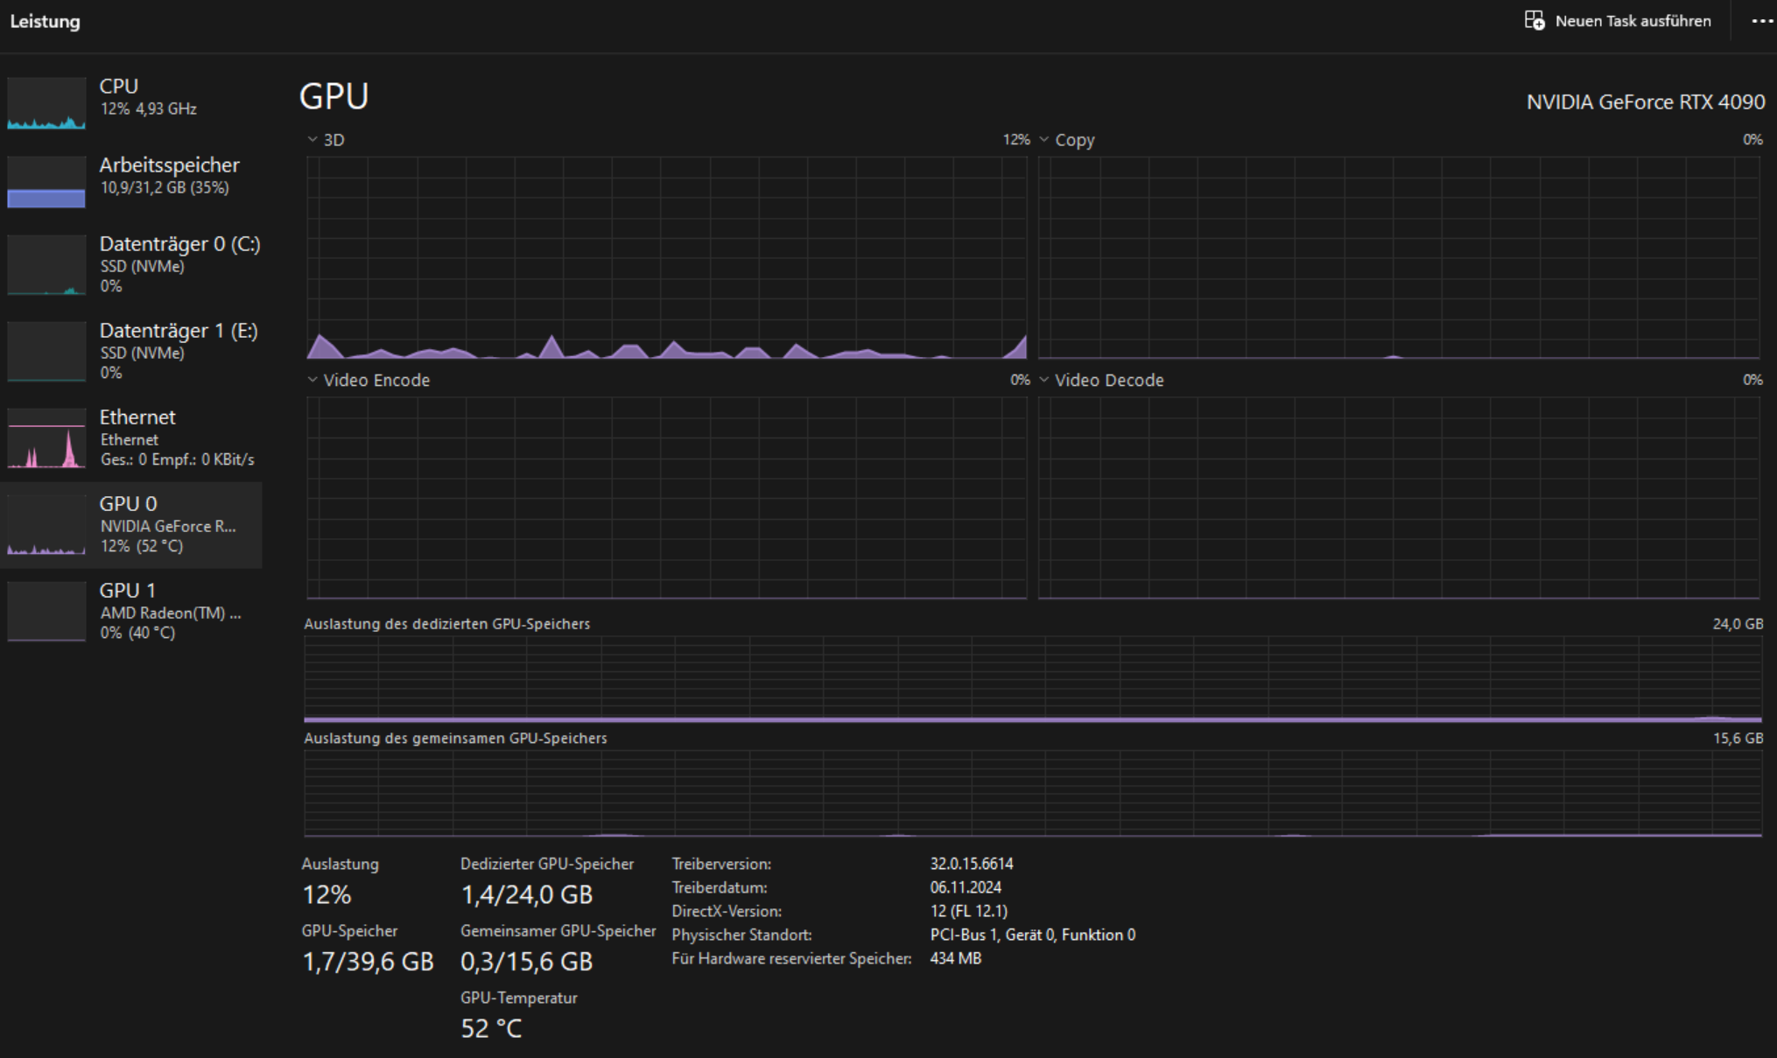The image size is (1777, 1058).
Task: Click the Physischer Standort label
Action: tap(741, 935)
